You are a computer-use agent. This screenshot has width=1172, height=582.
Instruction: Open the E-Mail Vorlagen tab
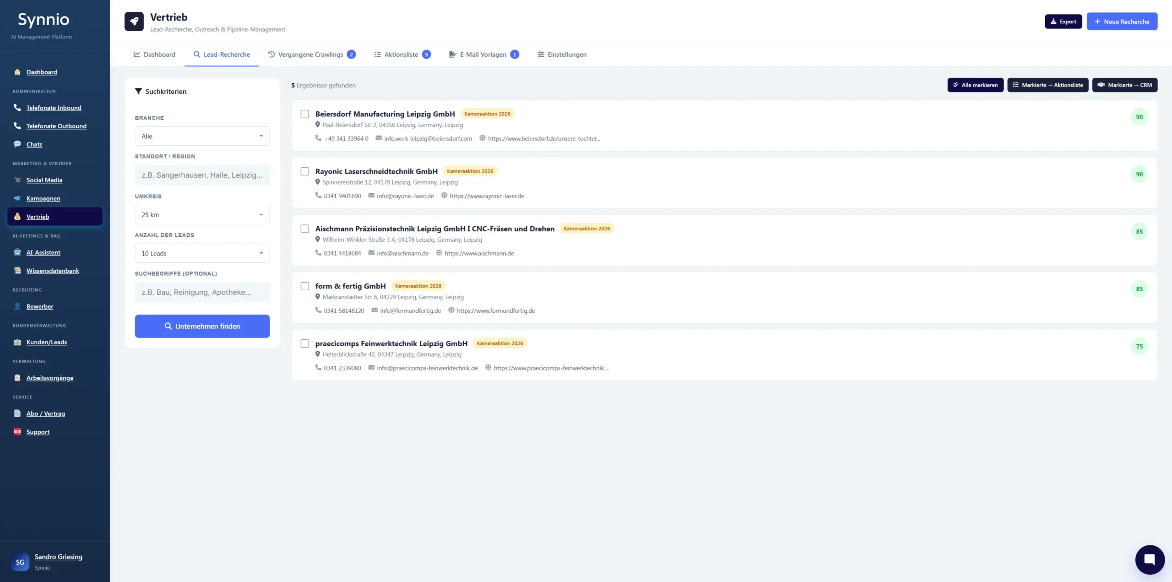pyautogui.click(x=483, y=54)
